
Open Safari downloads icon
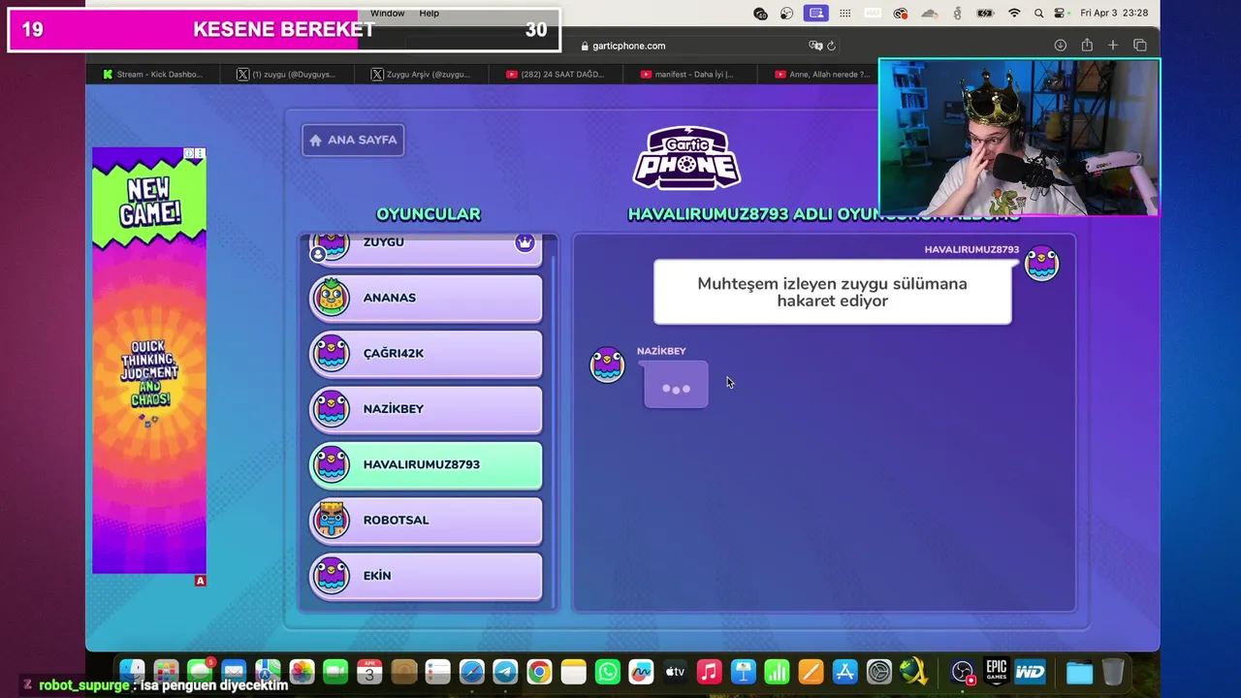(x=1061, y=46)
